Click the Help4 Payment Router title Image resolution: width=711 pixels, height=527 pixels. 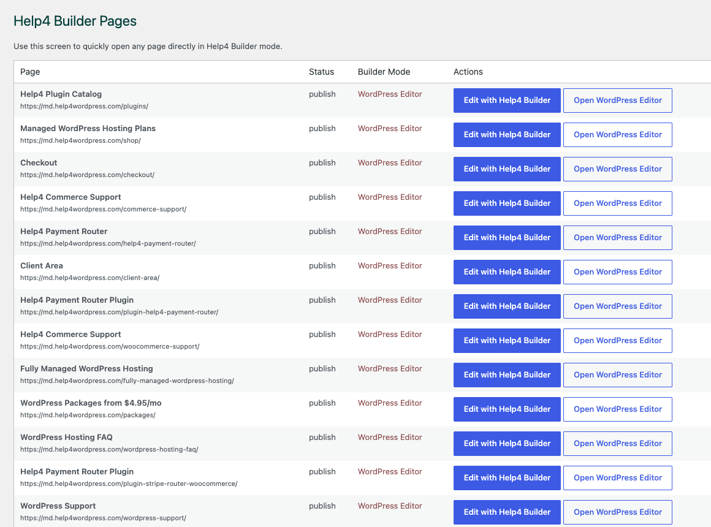[x=64, y=231]
